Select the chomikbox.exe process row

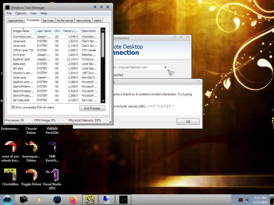56,37
